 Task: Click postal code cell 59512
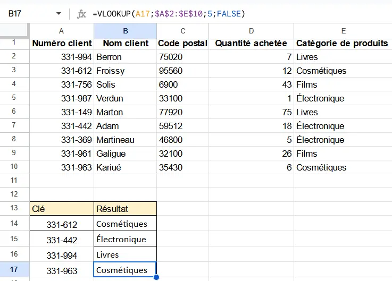coord(183,126)
